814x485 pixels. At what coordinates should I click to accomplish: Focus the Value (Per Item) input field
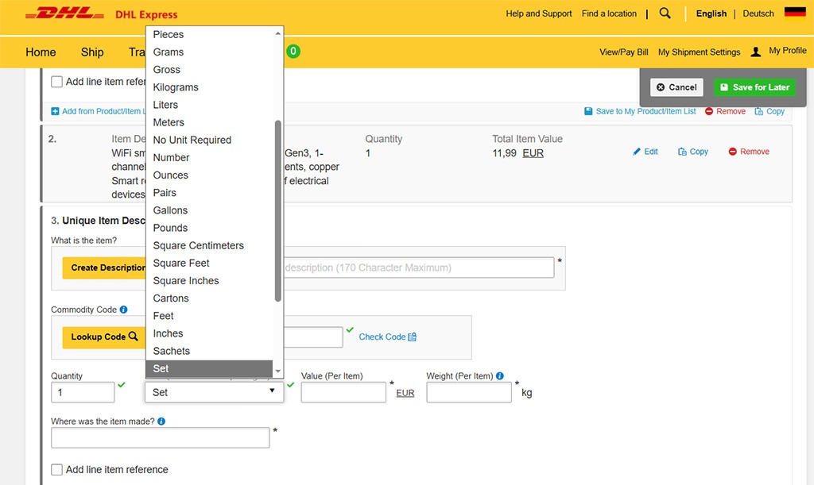343,392
